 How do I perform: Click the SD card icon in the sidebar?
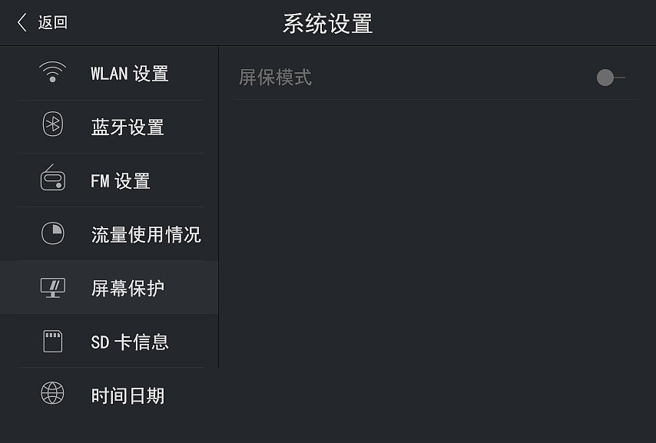51,341
